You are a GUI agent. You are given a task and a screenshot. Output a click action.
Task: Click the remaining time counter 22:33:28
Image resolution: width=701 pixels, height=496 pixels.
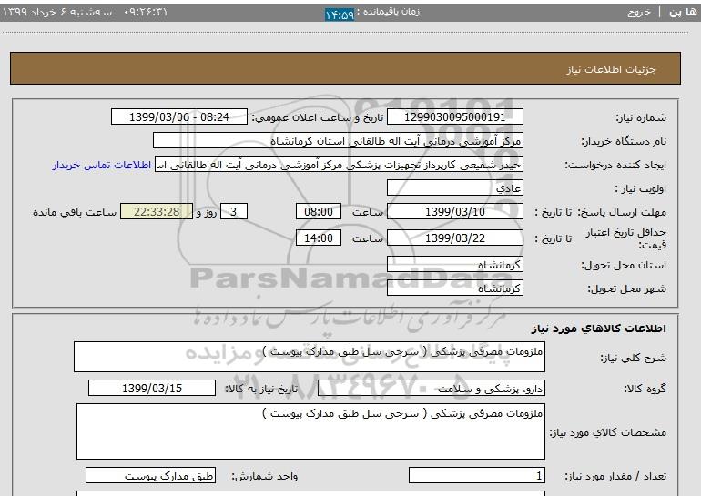point(157,212)
